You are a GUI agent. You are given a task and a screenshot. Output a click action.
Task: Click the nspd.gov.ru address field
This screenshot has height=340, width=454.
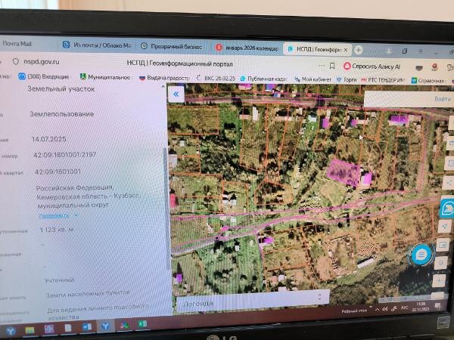click(x=42, y=62)
